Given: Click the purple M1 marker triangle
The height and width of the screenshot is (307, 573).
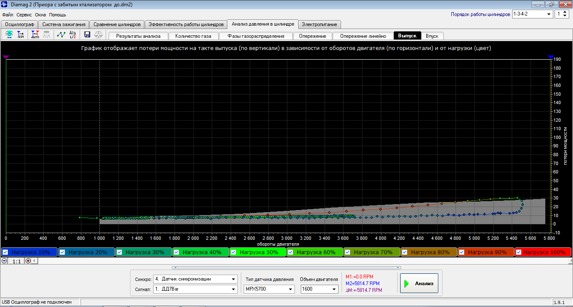Looking at the screenshot, I should tap(6, 57).
